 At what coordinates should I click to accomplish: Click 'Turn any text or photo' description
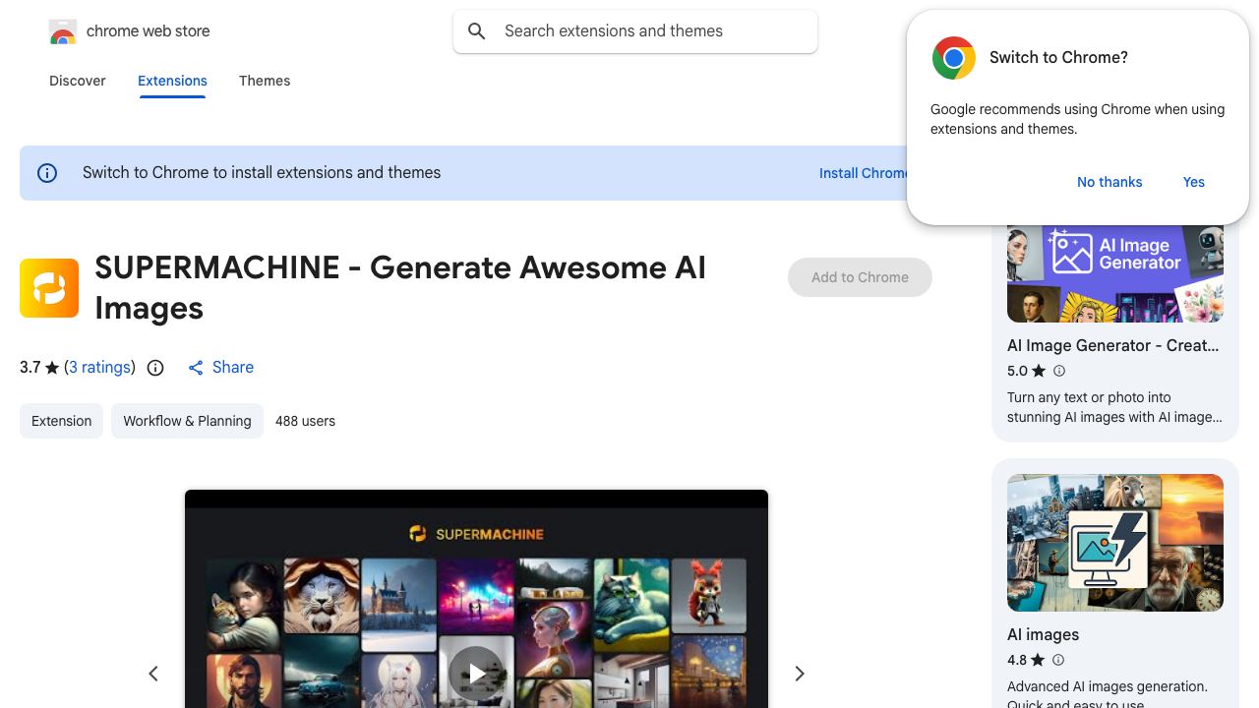click(1115, 407)
